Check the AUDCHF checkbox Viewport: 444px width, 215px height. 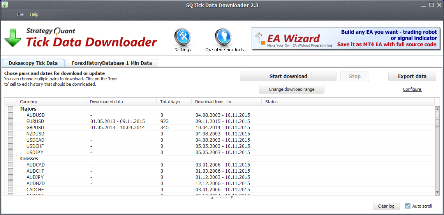click(x=11, y=171)
